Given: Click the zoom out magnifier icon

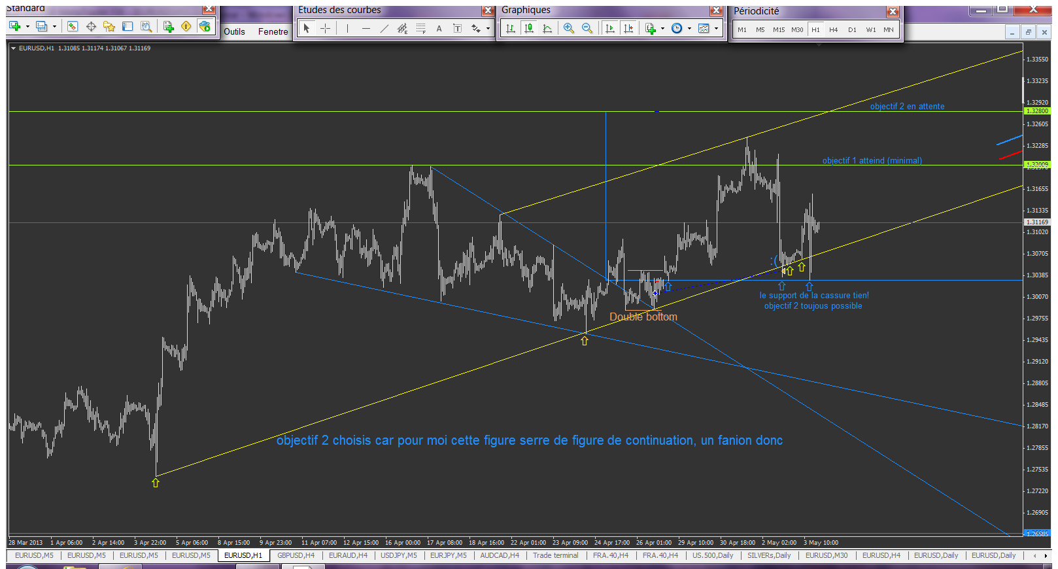Looking at the screenshot, I should [587, 28].
